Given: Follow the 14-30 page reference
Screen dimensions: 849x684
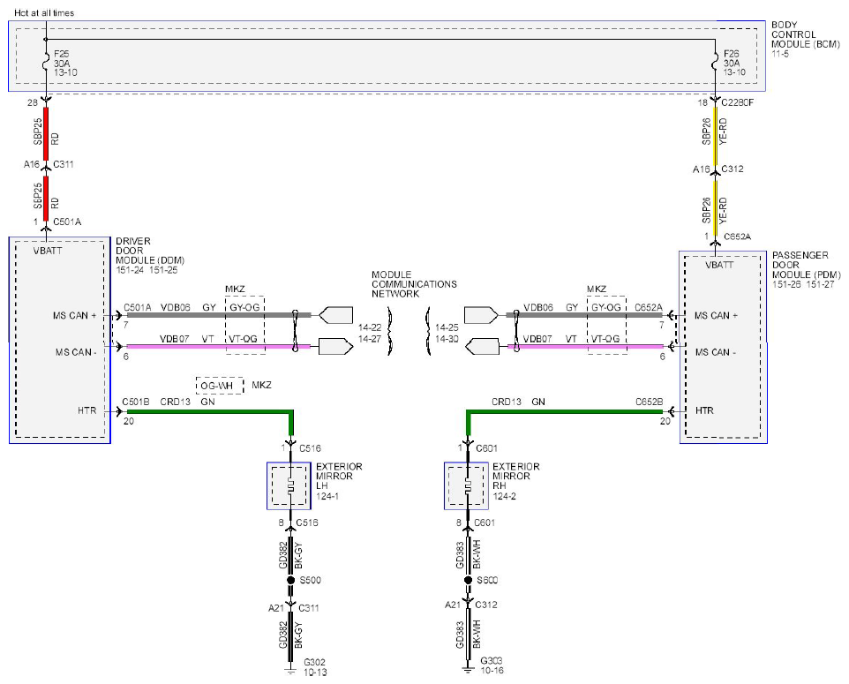Looking at the screenshot, I should [x=447, y=339].
